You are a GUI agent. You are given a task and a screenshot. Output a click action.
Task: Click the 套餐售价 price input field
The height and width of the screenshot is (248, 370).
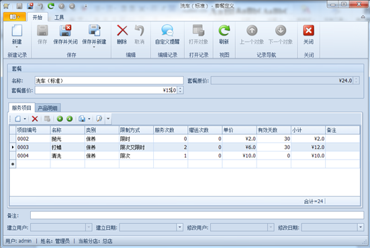(106, 90)
